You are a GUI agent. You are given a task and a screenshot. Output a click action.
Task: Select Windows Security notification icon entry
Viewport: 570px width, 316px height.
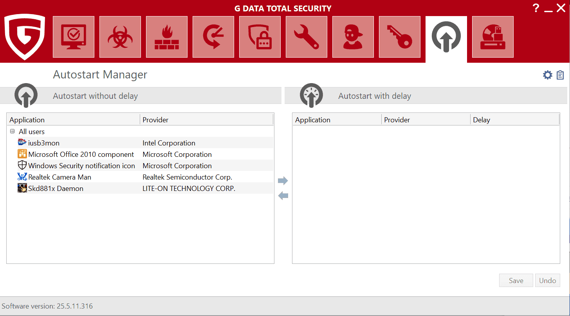pyautogui.click(x=81, y=165)
